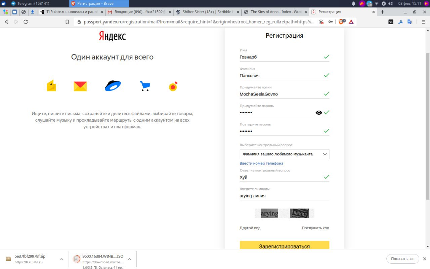Viewport: 430px width, 269px height.
Task: Open the pinned colorful dots tab
Action: [x=6, y=12]
